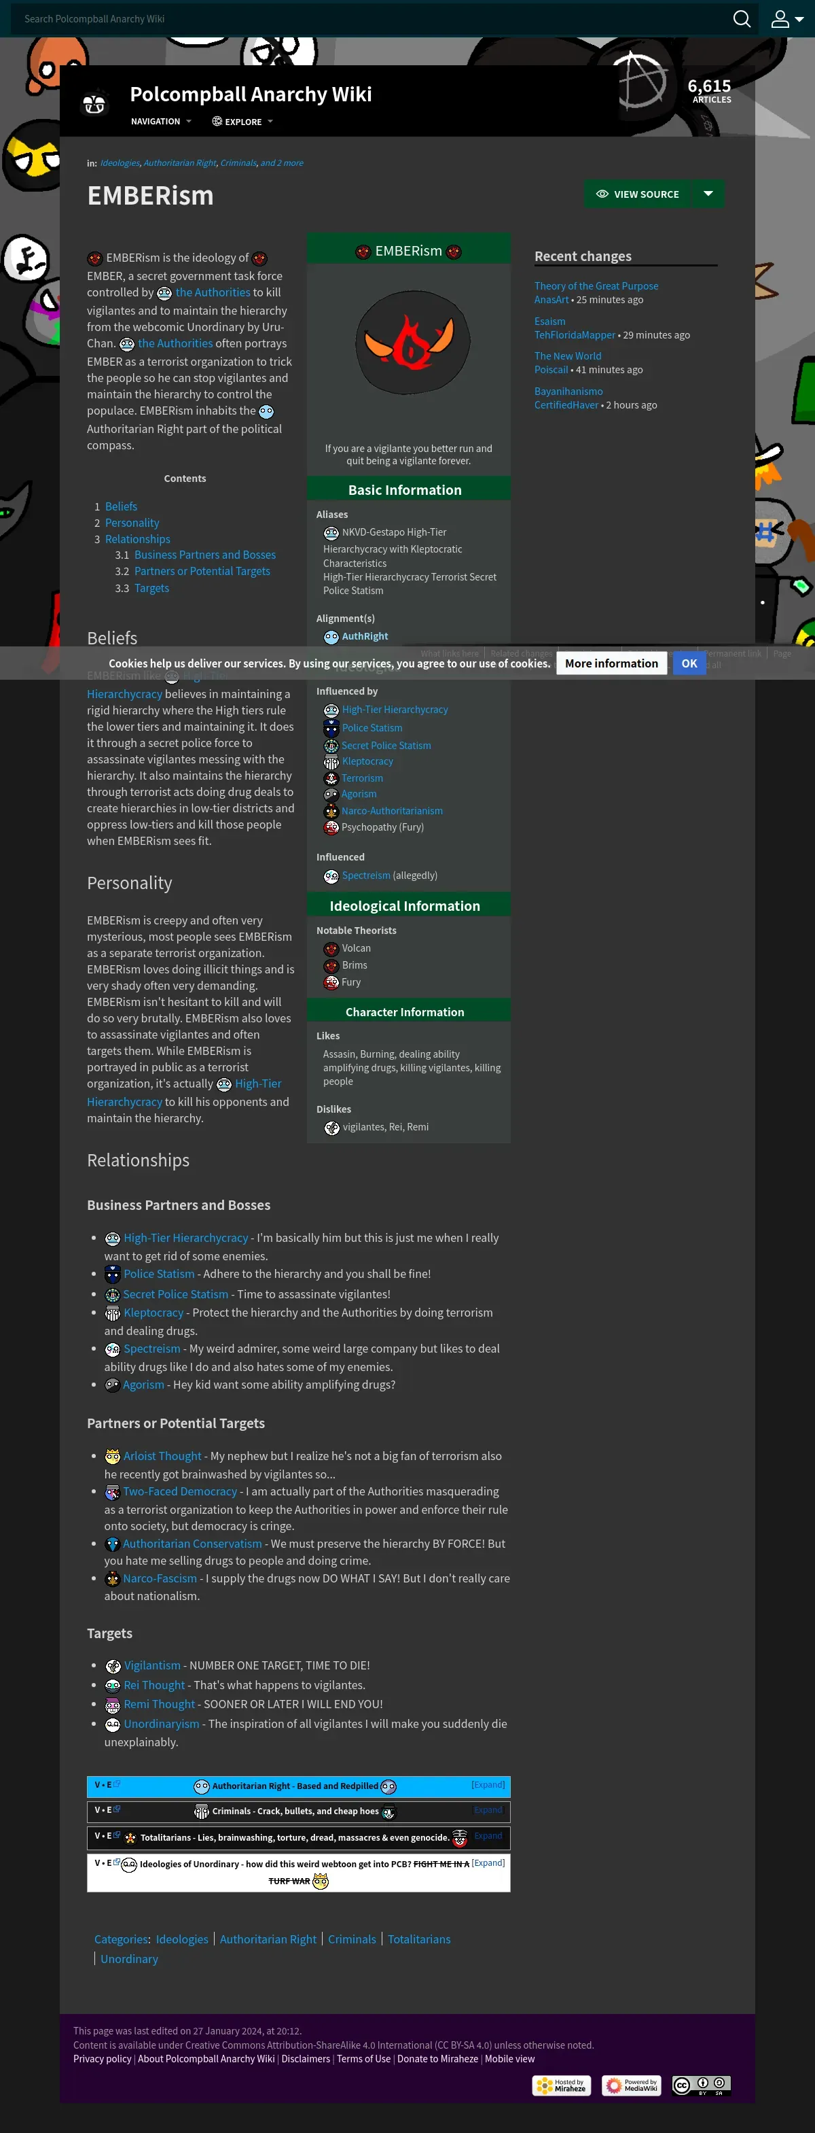815x2133 pixels.
Task: Open the NAVIGATION dropdown menu
Action: click(160, 122)
